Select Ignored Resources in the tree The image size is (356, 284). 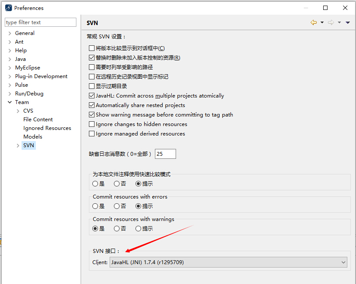[47, 128]
